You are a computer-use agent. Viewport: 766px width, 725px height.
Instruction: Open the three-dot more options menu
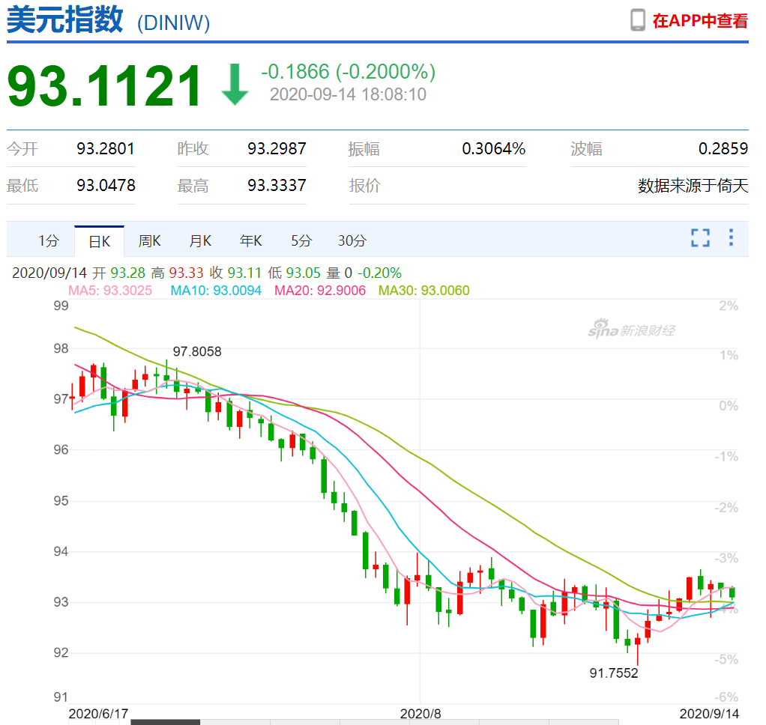(731, 239)
